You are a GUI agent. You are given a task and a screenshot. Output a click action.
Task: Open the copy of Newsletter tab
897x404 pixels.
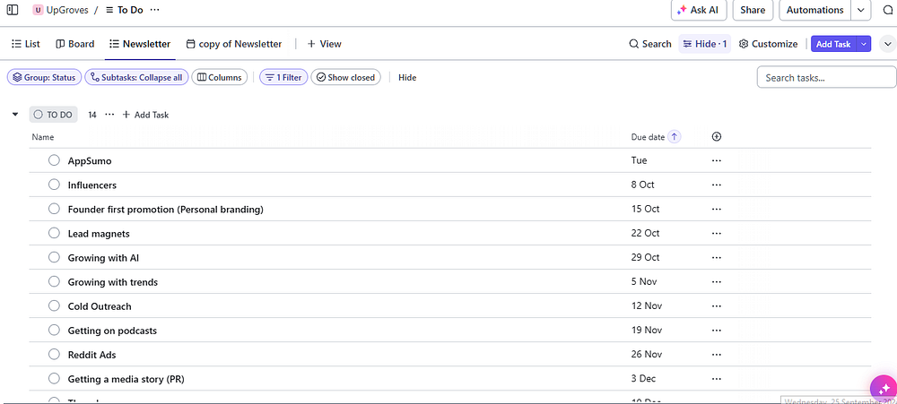(x=233, y=44)
